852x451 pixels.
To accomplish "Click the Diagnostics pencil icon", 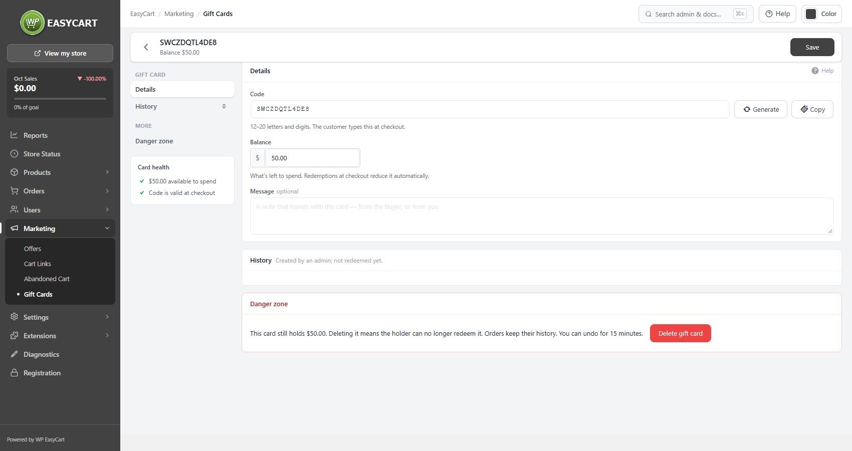I will [14, 354].
